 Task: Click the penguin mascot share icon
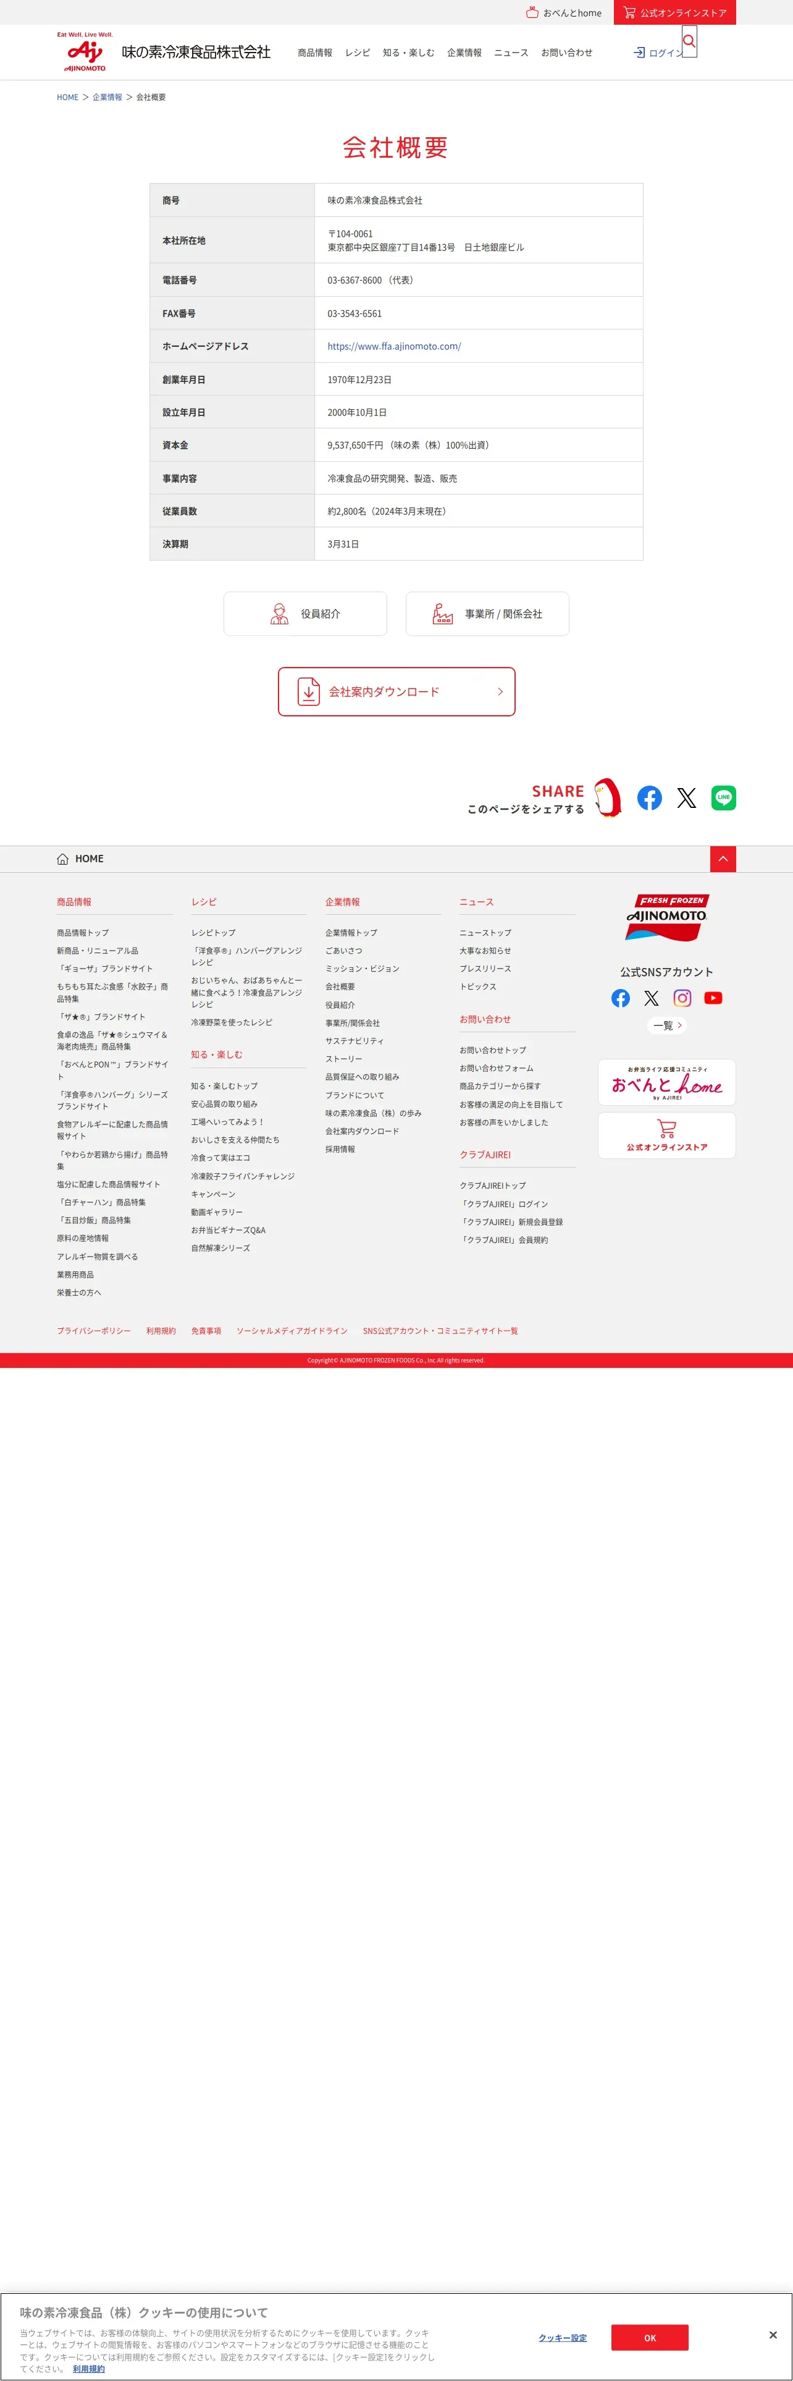click(x=608, y=797)
